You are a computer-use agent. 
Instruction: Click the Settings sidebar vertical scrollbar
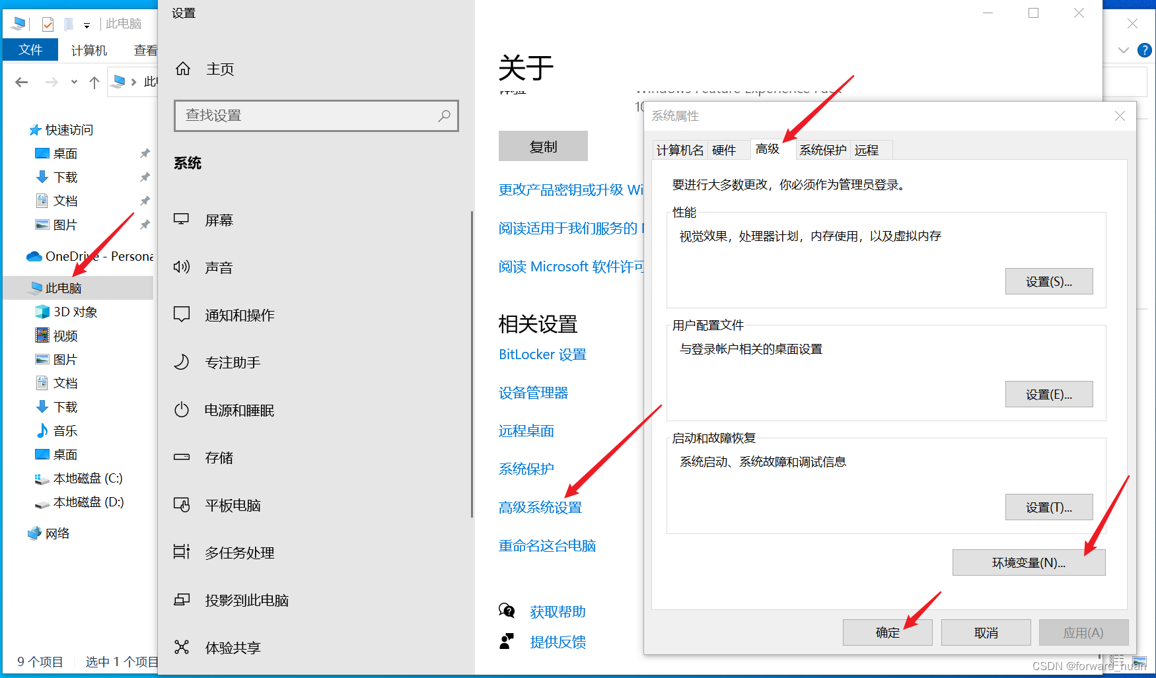472,364
